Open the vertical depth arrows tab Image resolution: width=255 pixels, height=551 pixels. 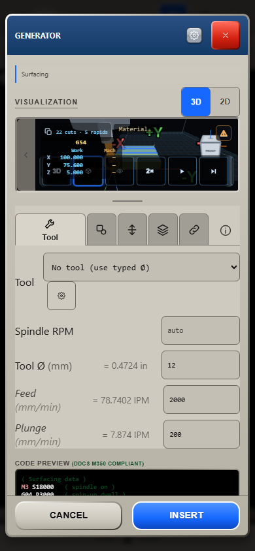[132, 229]
